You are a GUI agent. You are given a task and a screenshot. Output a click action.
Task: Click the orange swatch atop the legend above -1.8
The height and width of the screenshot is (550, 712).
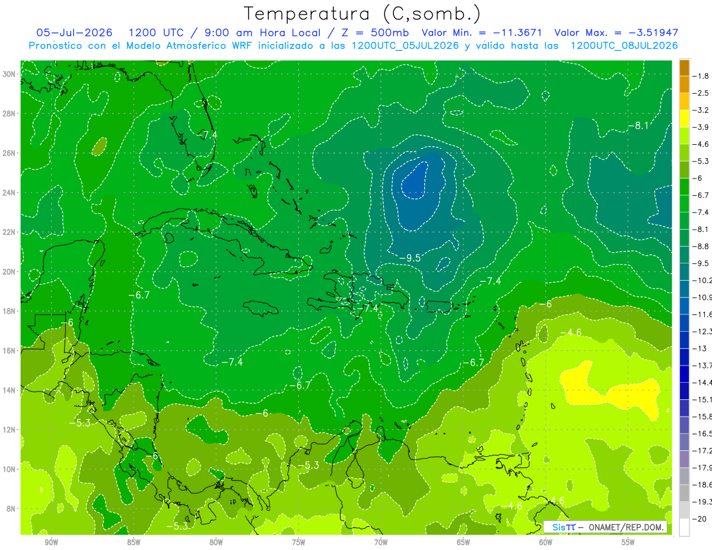point(684,67)
